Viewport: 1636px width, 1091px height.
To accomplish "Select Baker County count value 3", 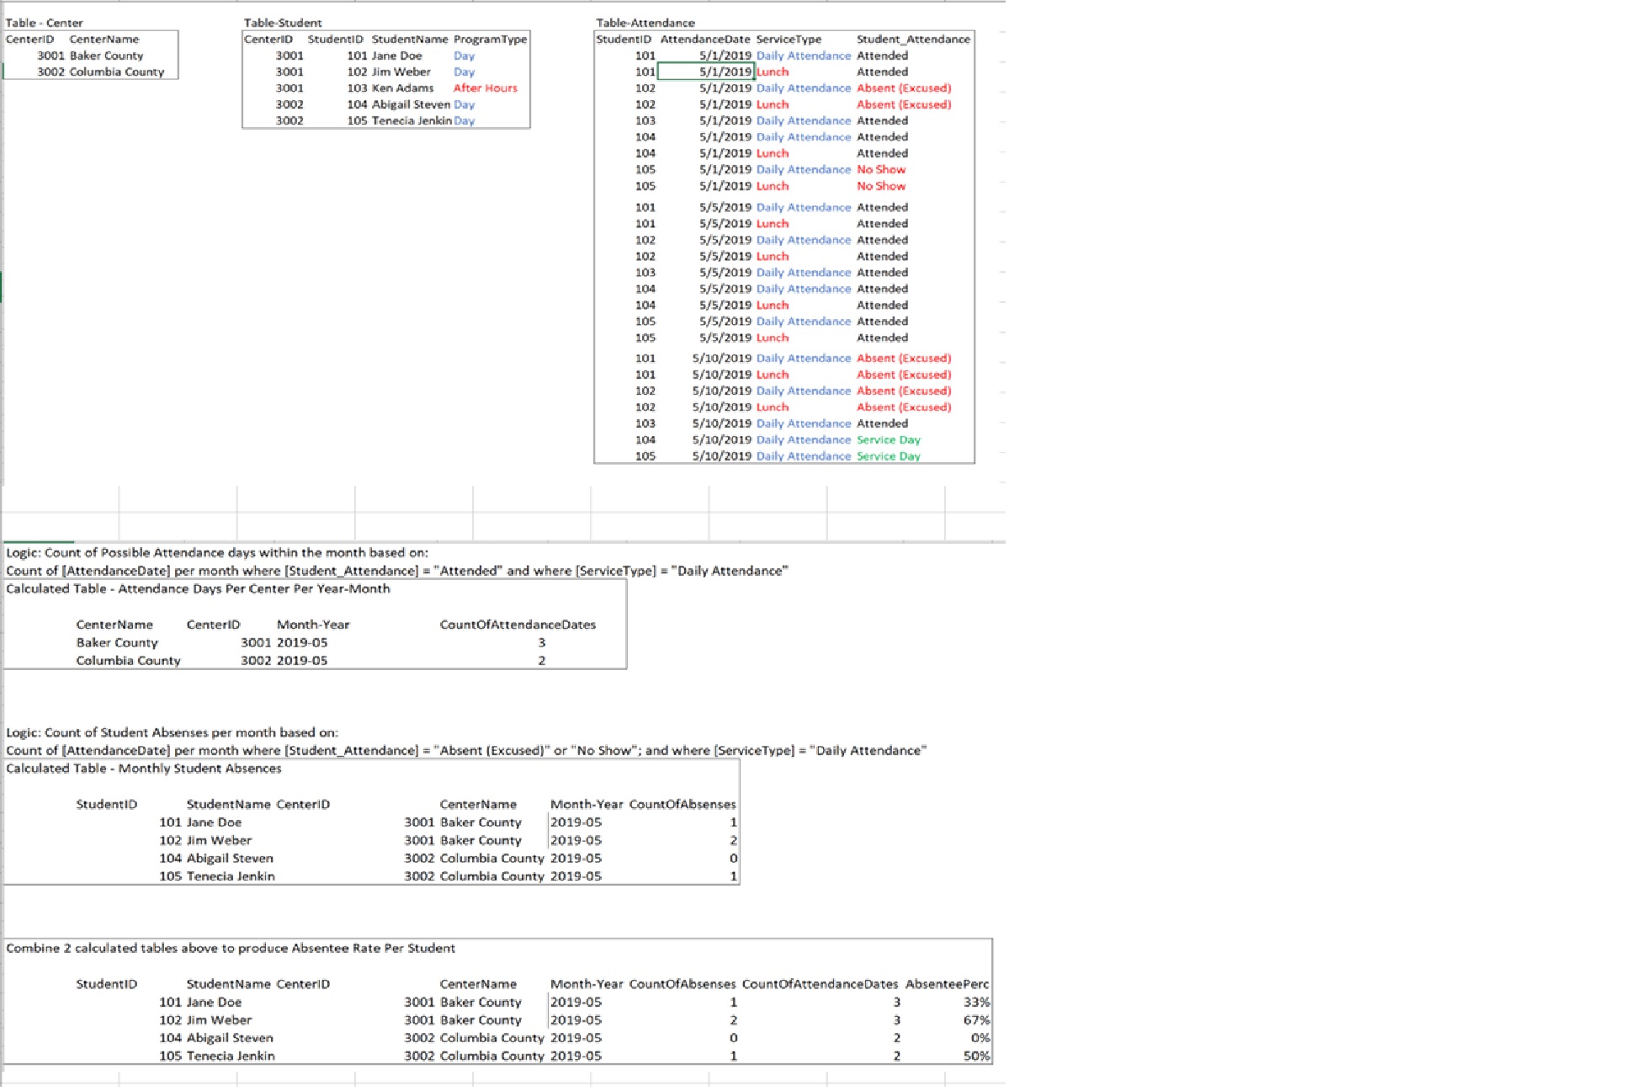I will click(x=542, y=642).
